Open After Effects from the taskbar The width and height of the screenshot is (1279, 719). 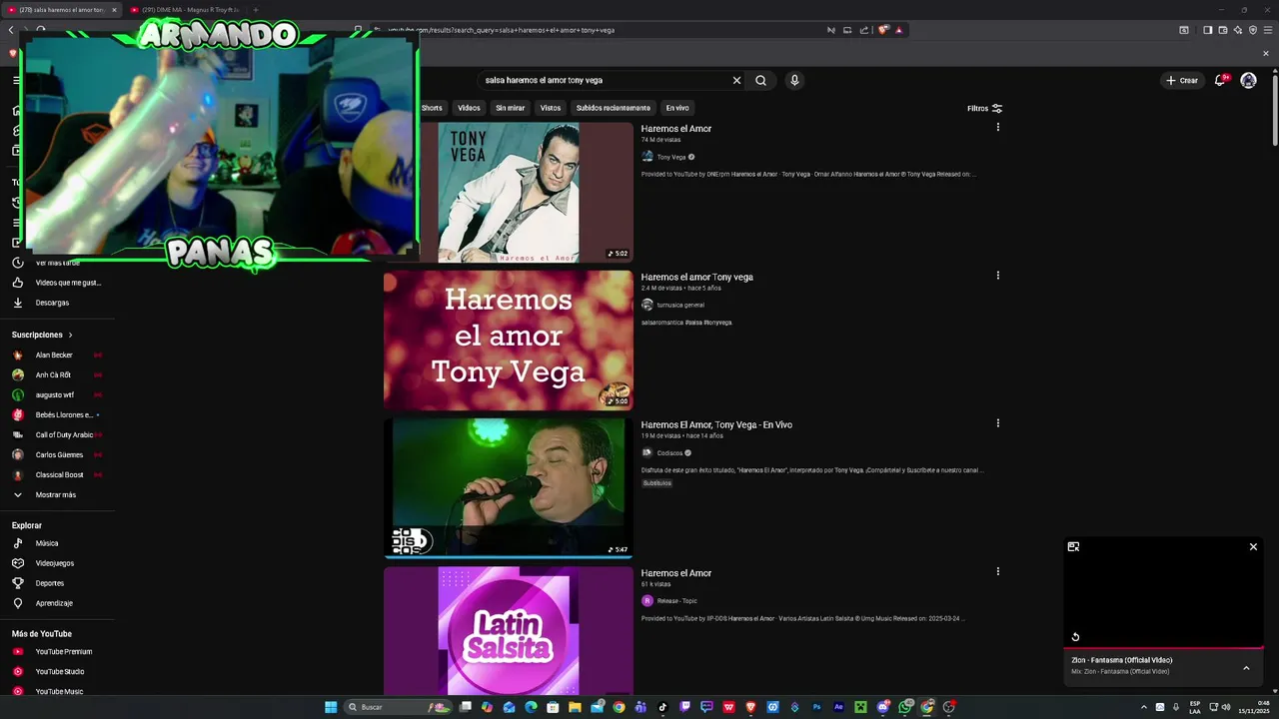point(838,707)
